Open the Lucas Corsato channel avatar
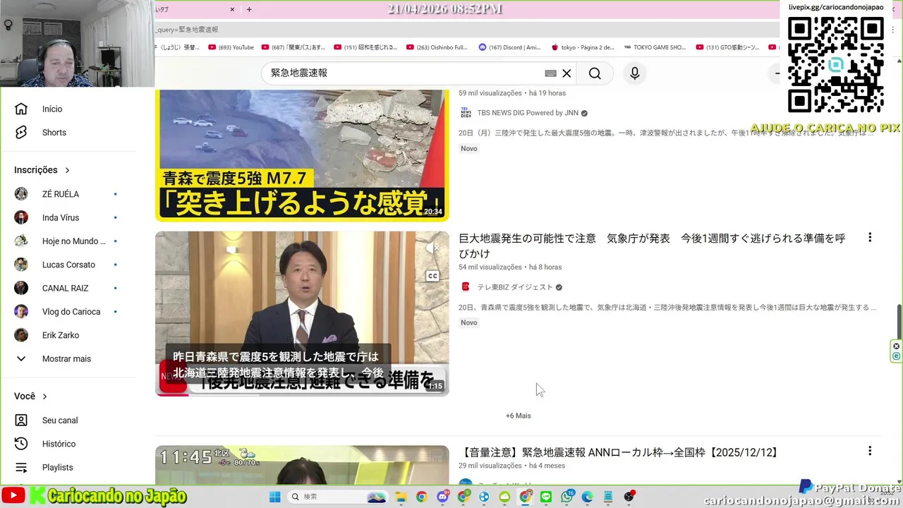 click(21, 265)
